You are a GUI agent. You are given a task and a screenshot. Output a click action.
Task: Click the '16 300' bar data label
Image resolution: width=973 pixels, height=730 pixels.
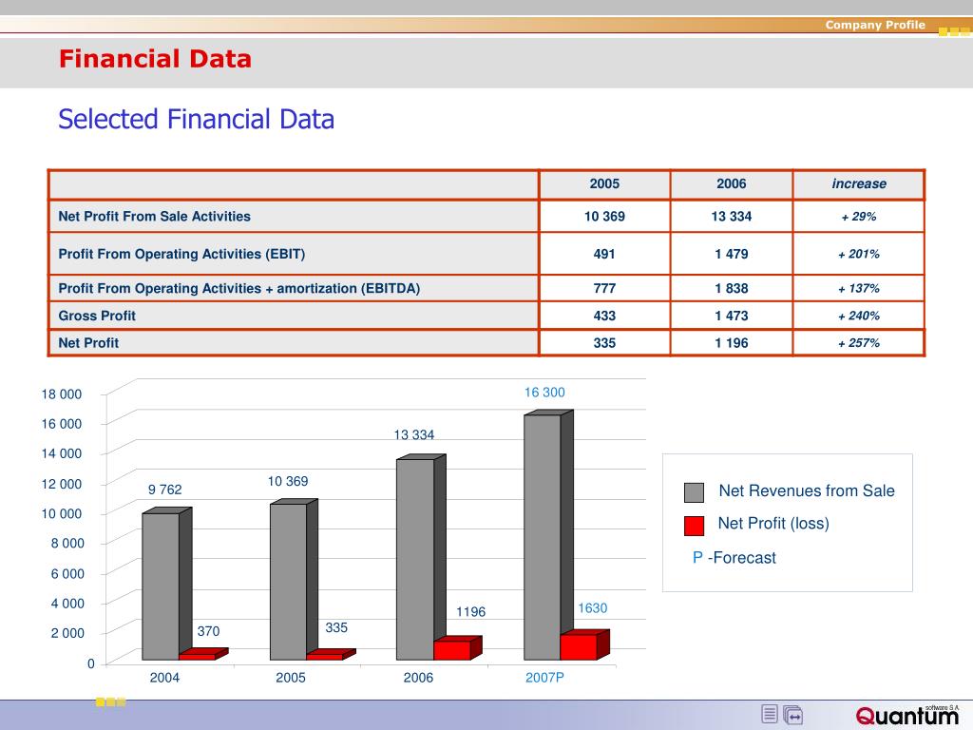tap(544, 393)
